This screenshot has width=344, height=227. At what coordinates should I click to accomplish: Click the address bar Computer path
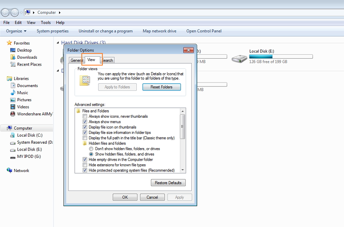click(x=47, y=13)
